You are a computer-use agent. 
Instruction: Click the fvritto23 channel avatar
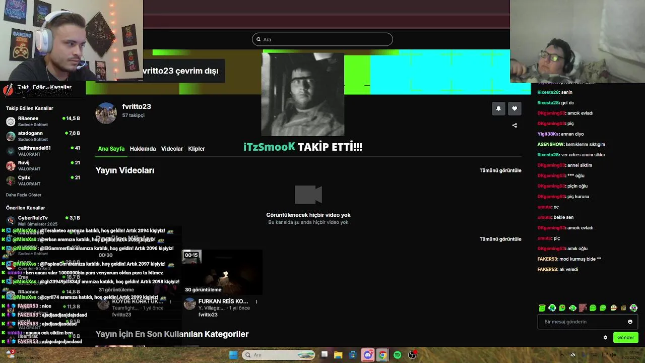tap(106, 113)
